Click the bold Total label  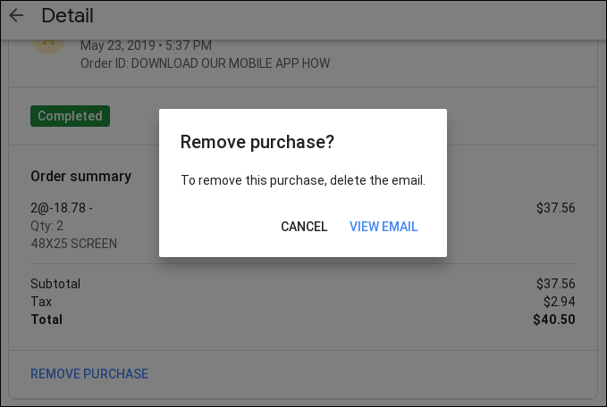pos(46,320)
